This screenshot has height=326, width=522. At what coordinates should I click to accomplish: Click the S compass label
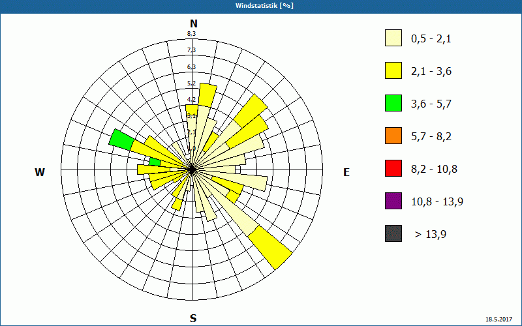click(x=193, y=319)
